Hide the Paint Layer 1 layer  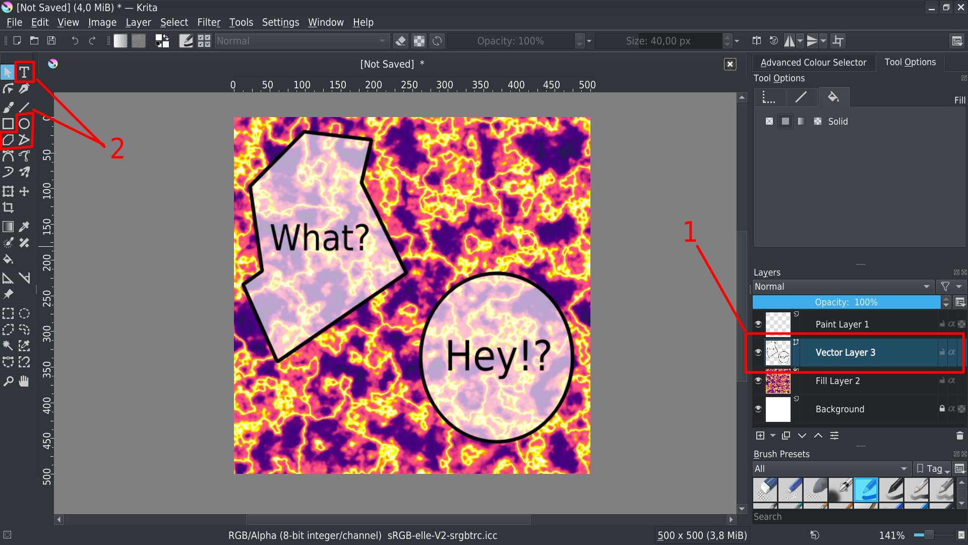[x=758, y=324]
